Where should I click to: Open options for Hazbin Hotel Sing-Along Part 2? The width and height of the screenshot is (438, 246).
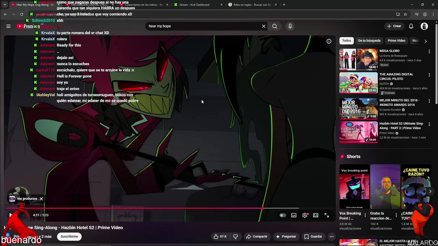(x=429, y=124)
